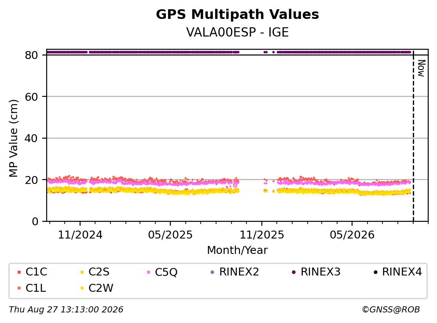
Task: Click the 11/2024 x-axis tick label
Action: pyautogui.click(x=80, y=235)
